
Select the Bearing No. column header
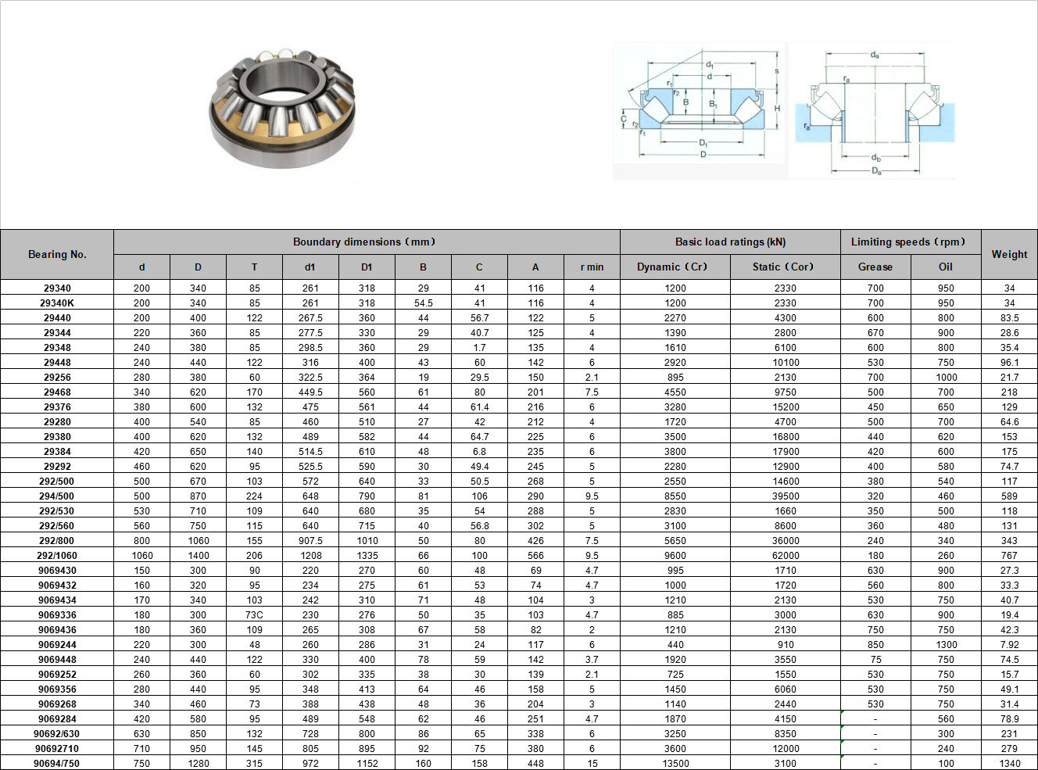click(57, 254)
